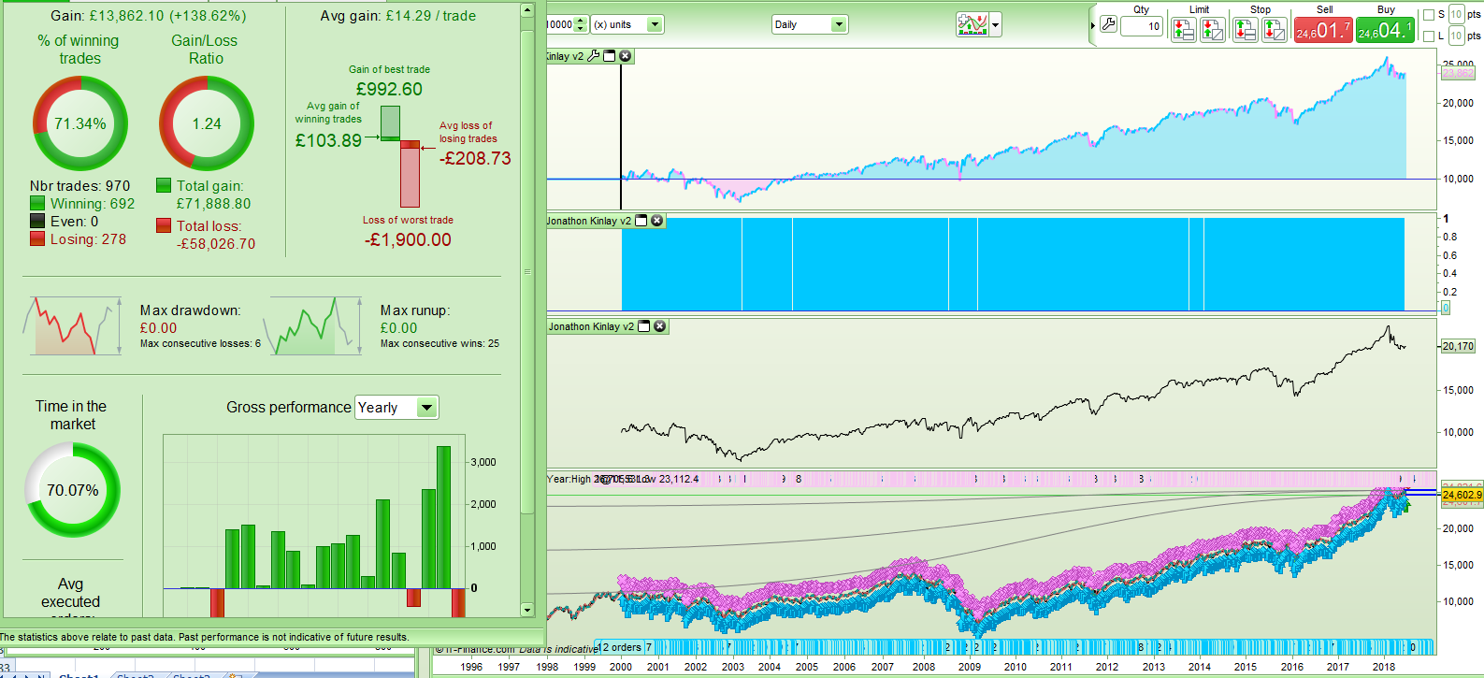Click the green Winning legend swatch
This screenshot has width=1484, height=678.
(x=37, y=203)
